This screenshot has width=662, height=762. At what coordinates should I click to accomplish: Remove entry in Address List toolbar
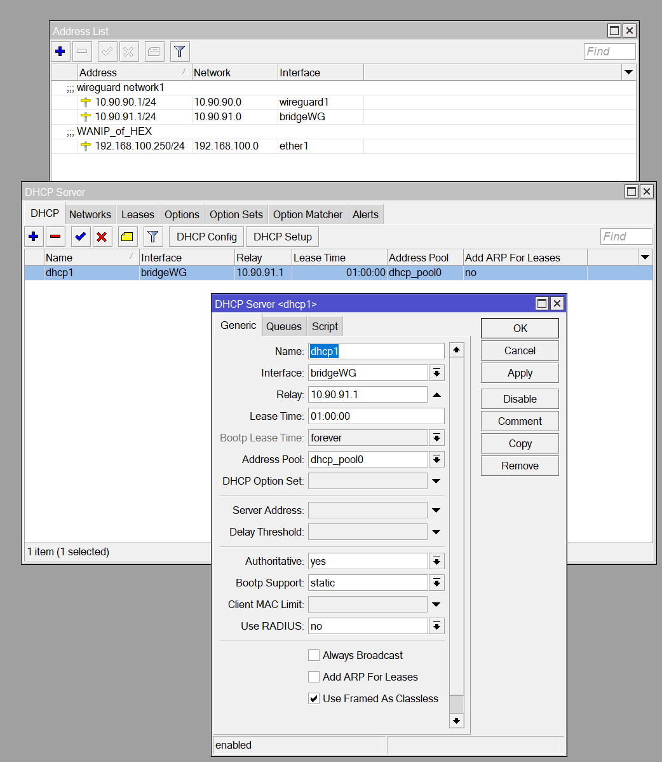pyautogui.click(x=82, y=52)
